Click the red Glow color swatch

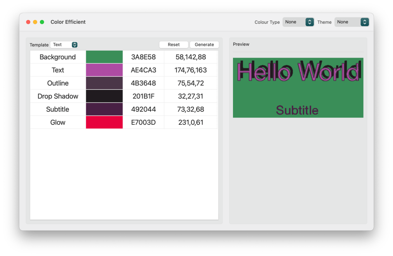pos(104,122)
